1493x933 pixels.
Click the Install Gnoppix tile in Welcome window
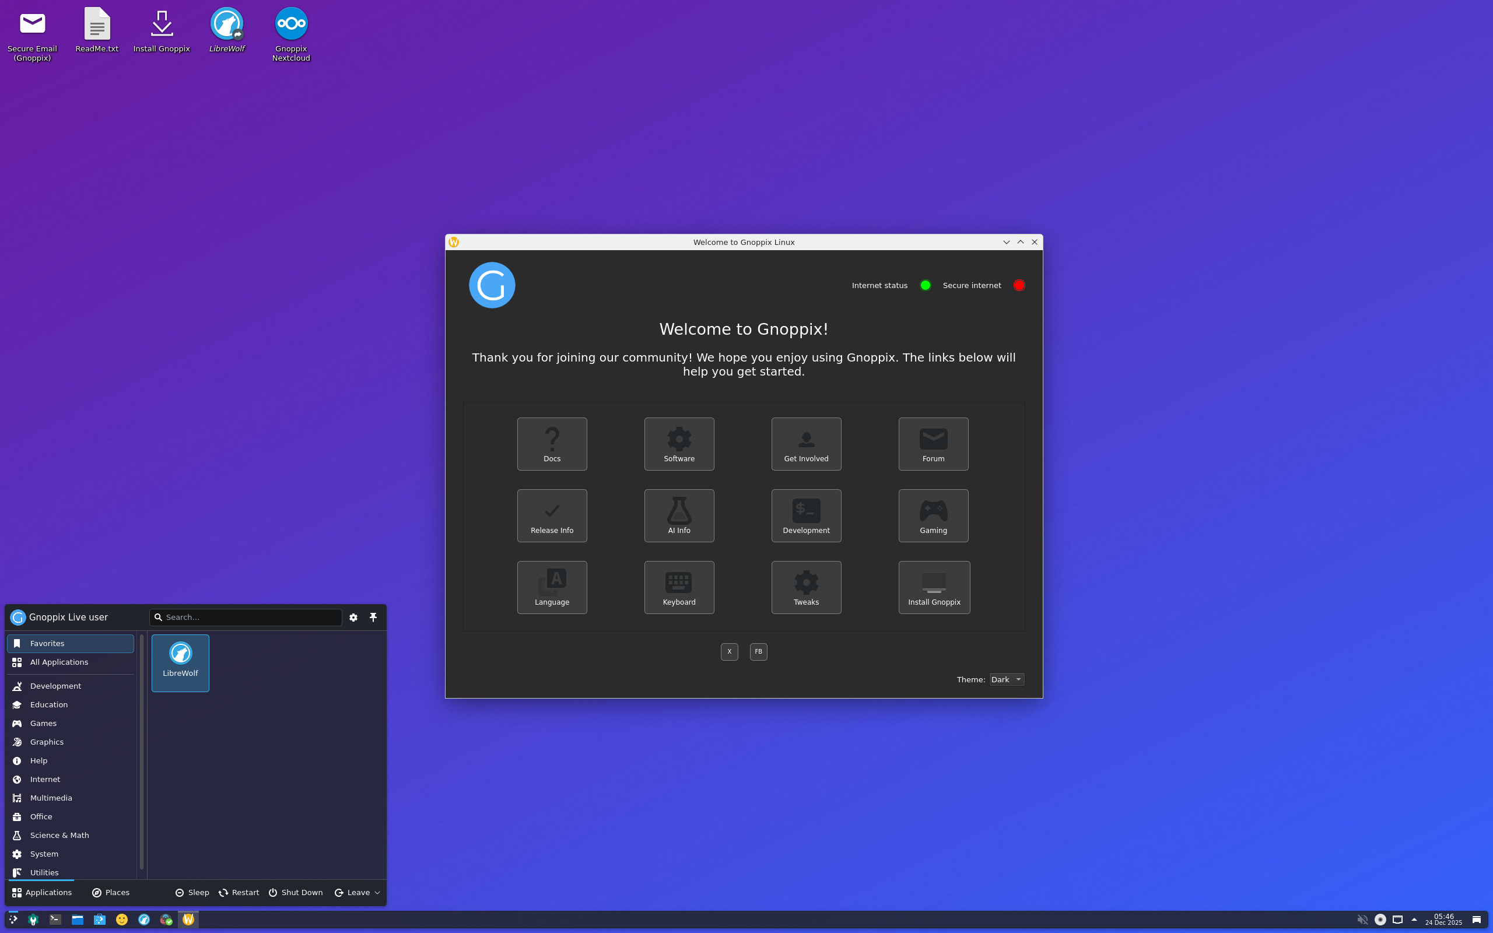tap(934, 587)
